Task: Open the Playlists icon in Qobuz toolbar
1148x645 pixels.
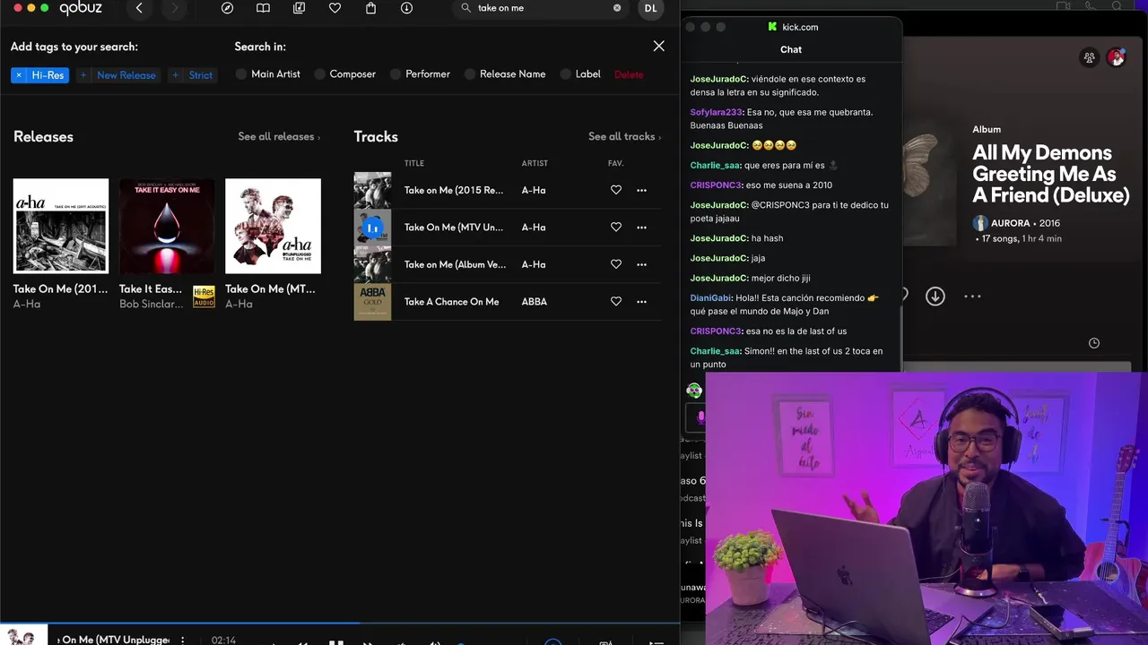Action: pos(299,8)
